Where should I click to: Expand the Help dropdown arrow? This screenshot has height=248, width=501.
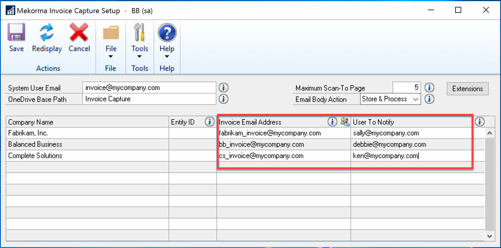pos(167,56)
